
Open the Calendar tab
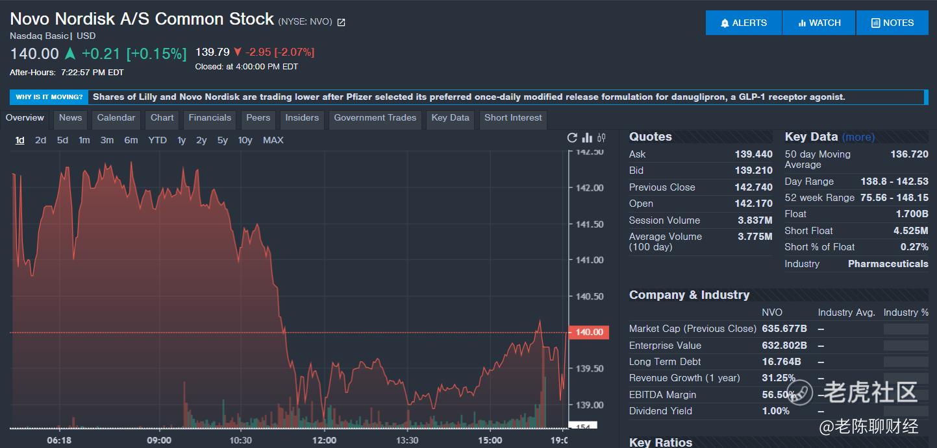[x=116, y=118]
